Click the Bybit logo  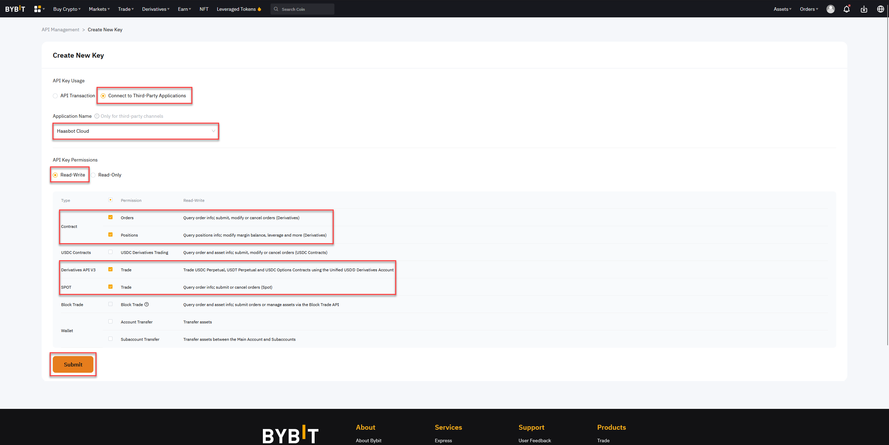click(x=15, y=9)
